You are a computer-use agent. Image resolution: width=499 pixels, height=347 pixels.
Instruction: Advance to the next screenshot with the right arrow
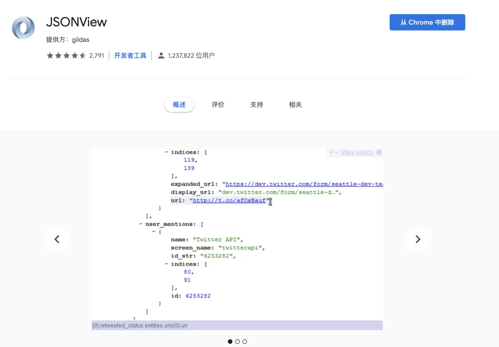418,239
